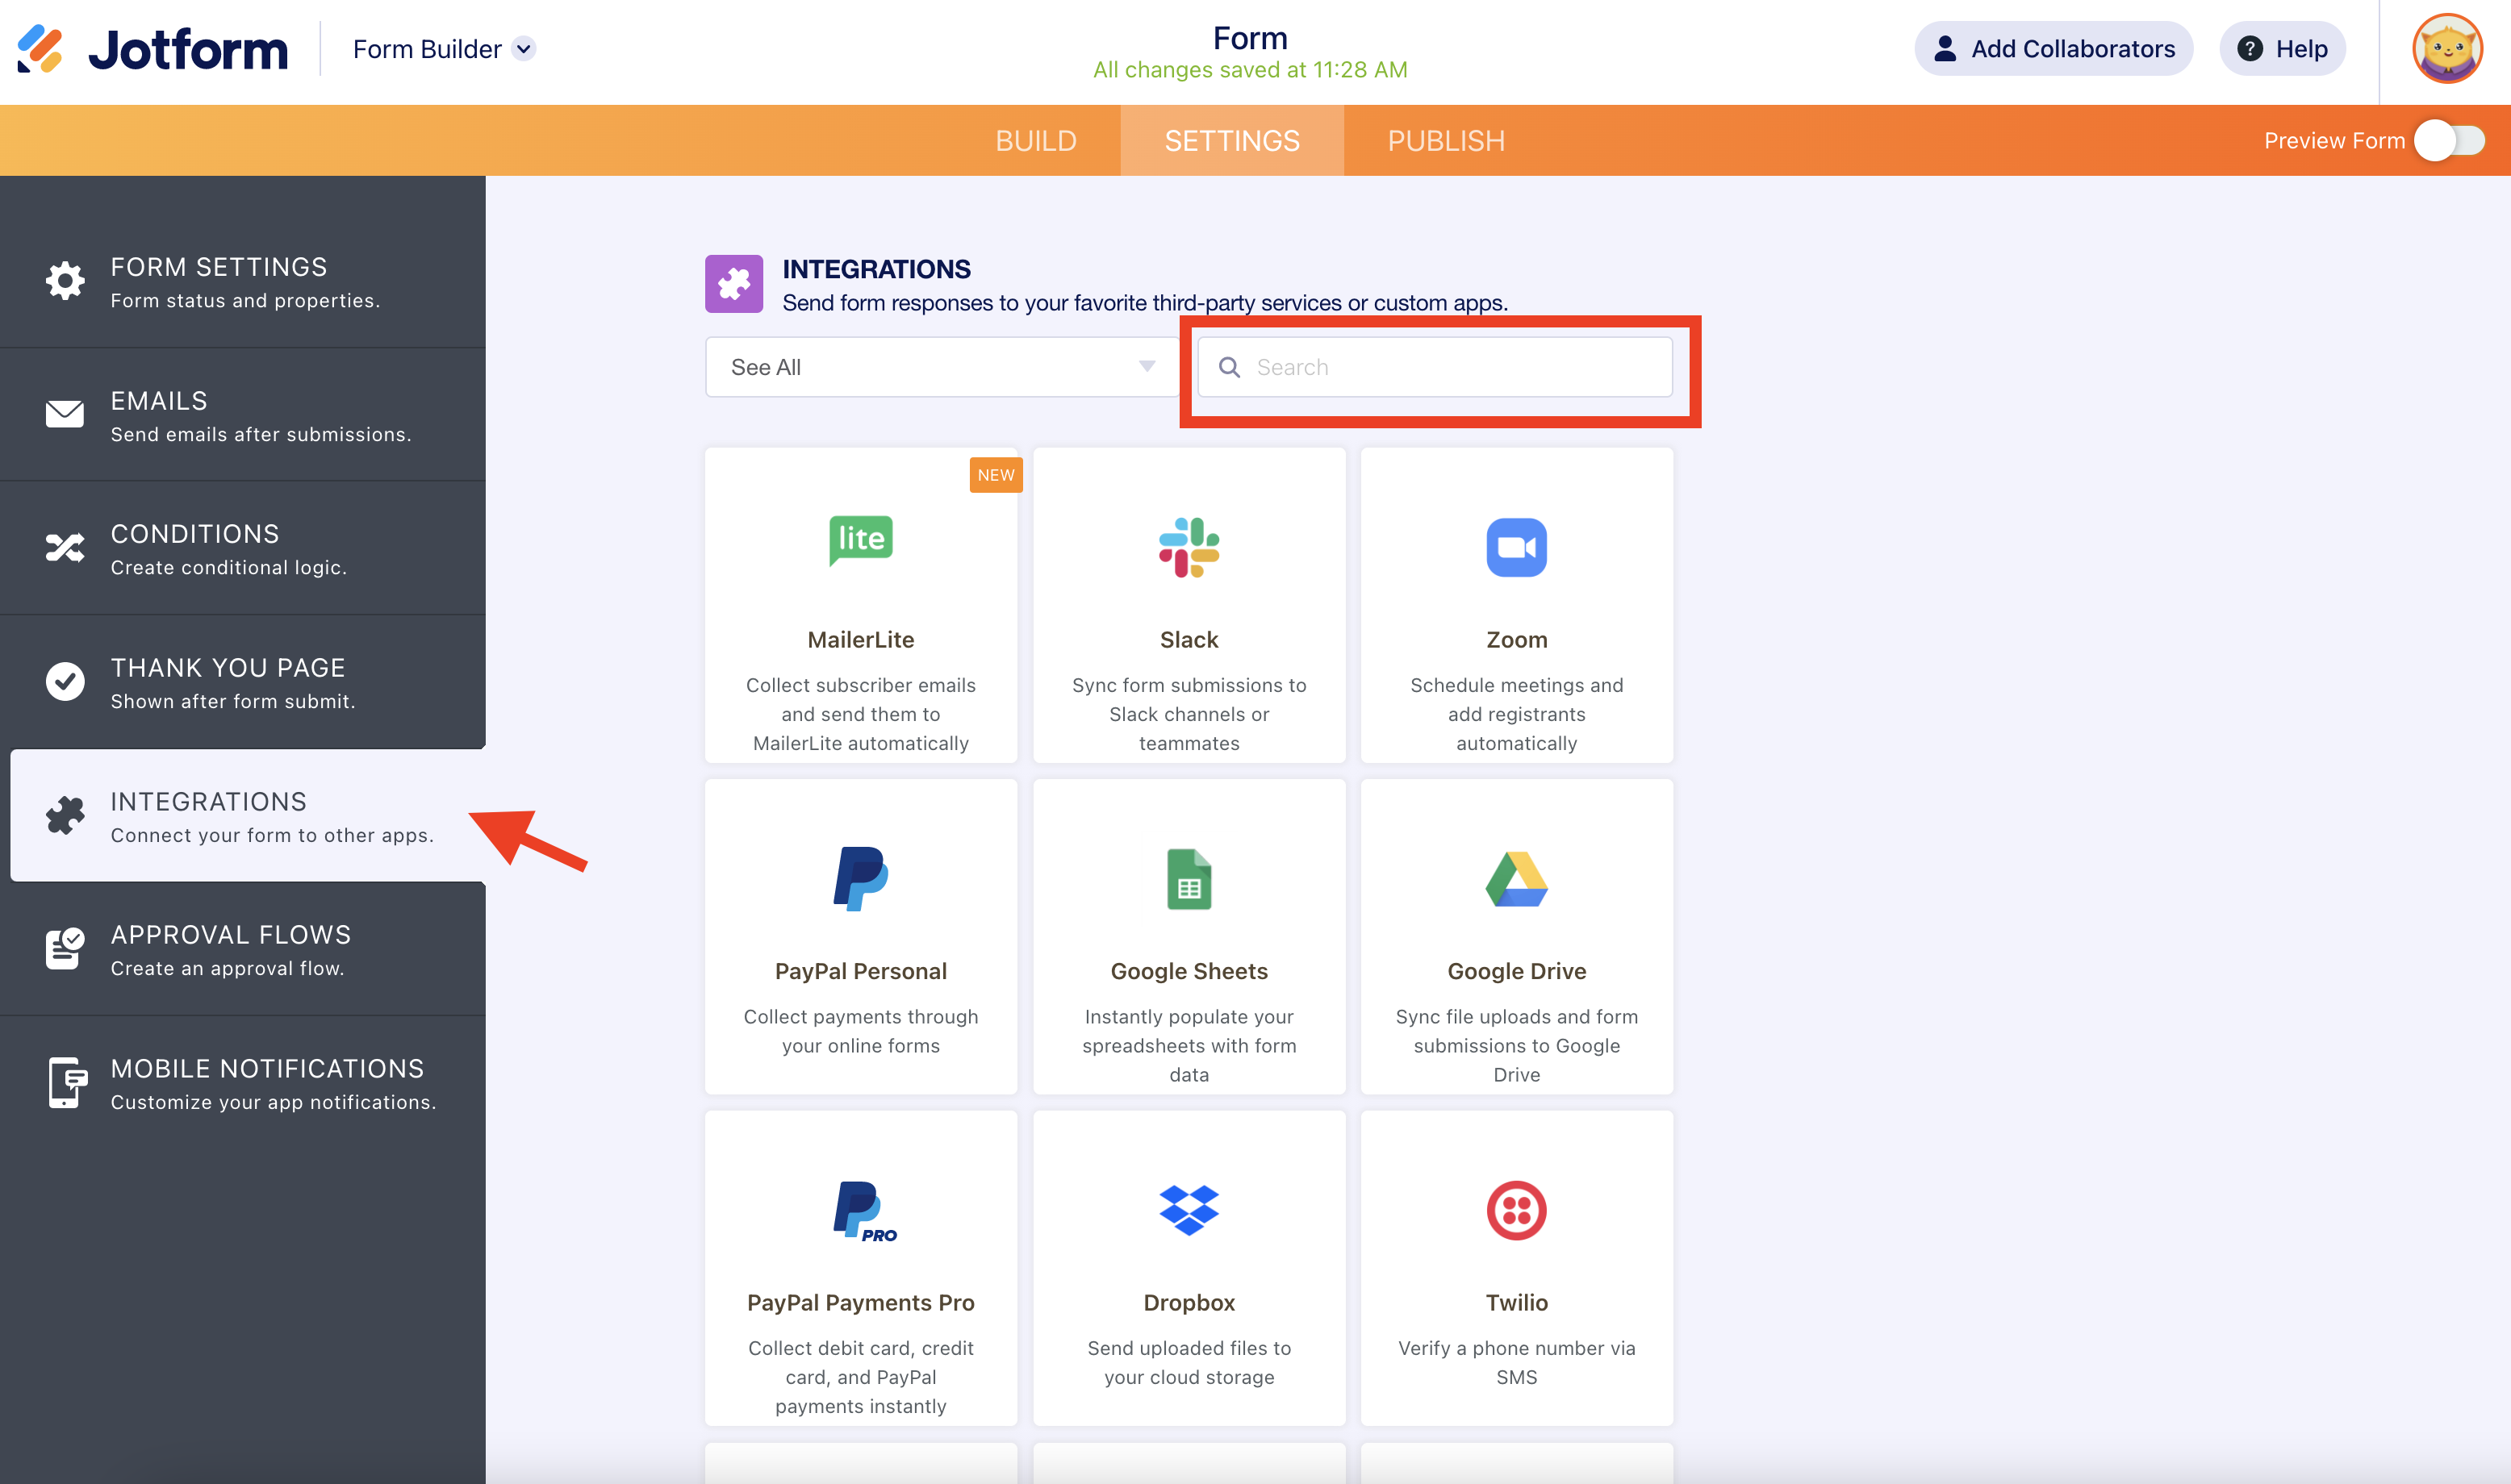Open the Zoom integration card icon

1515,547
